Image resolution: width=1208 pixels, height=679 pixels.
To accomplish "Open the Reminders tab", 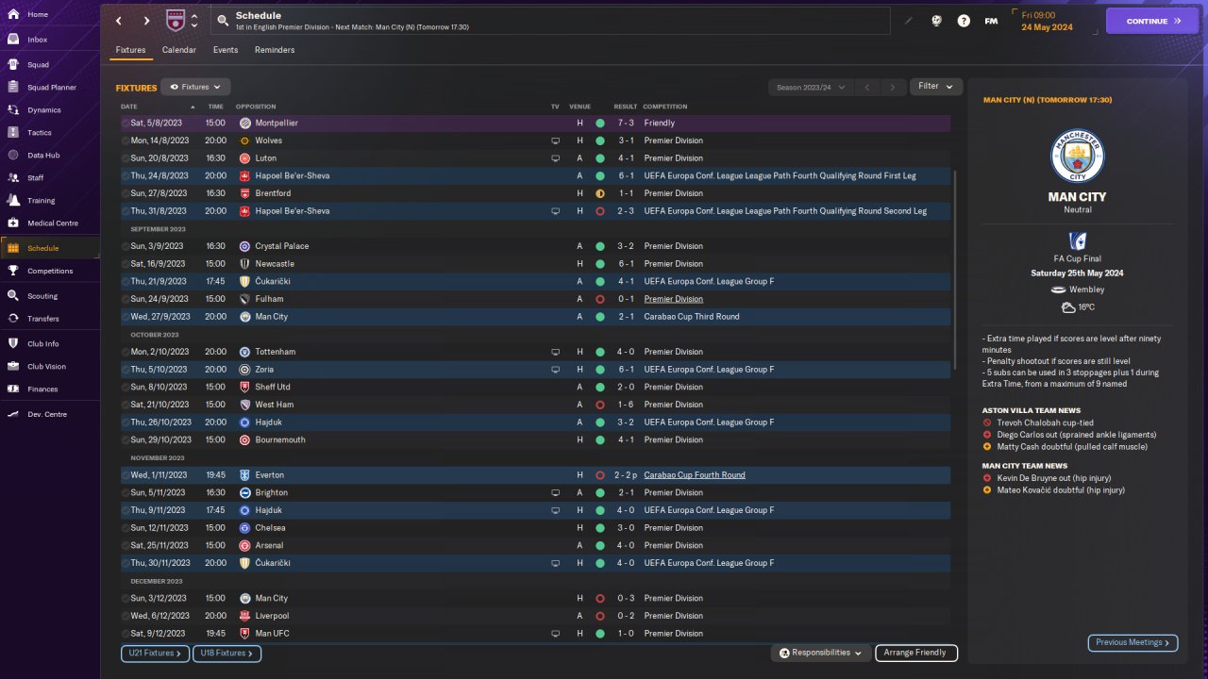I will [x=275, y=50].
